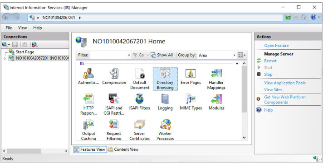
Task: Switch to the Content View tab
Action: coord(123,149)
